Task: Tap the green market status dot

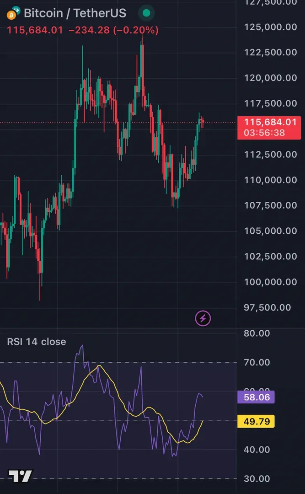Action: (x=146, y=13)
